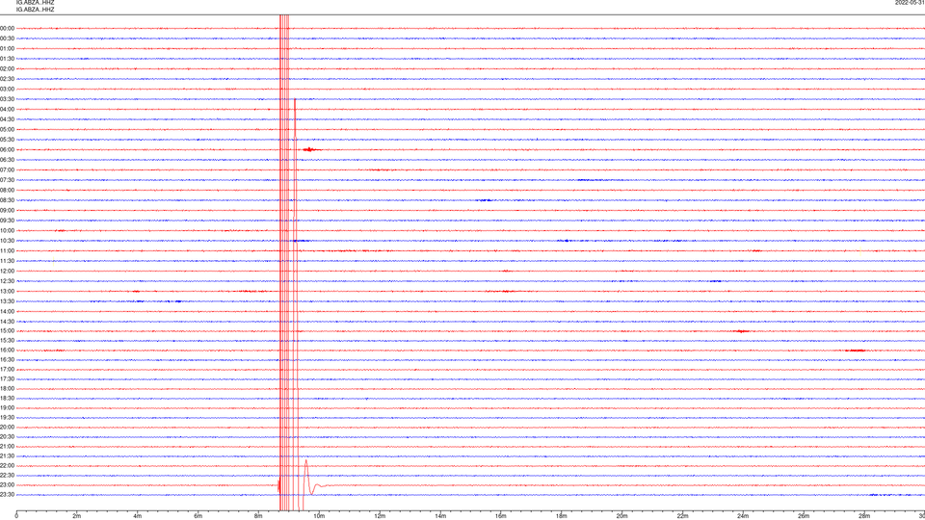The image size is (925, 520).
Task: Select the 16m tick on the minute axis
Action: click(501, 516)
